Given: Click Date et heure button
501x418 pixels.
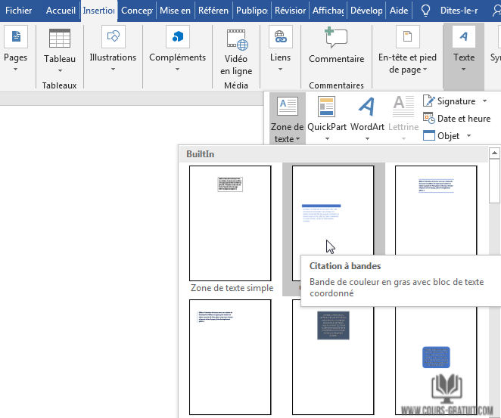Looking at the screenshot, I should coord(456,119).
